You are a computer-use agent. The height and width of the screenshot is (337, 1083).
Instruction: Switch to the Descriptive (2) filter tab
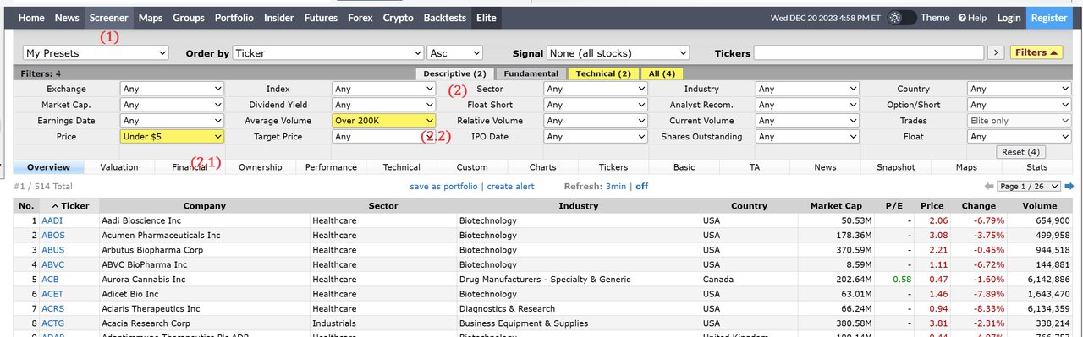click(x=454, y=73)
